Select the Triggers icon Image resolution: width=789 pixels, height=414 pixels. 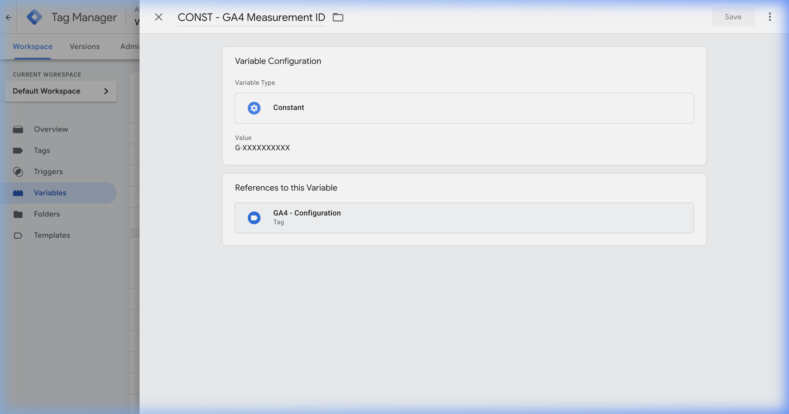point(18,171)
